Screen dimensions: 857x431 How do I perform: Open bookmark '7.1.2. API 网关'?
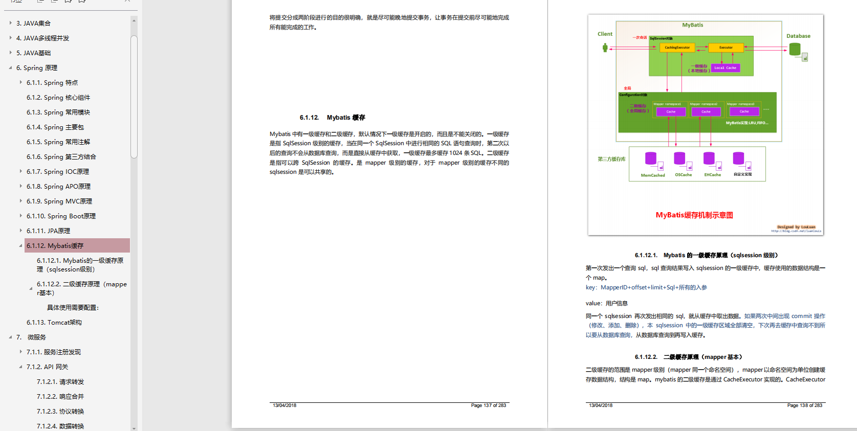coord(47,367)
